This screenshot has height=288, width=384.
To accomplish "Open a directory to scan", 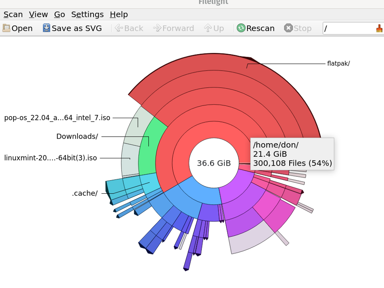I will click(17, 28).
